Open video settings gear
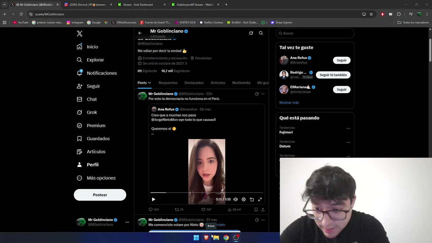Screen dimensions: 432x243 coord(244,199)
